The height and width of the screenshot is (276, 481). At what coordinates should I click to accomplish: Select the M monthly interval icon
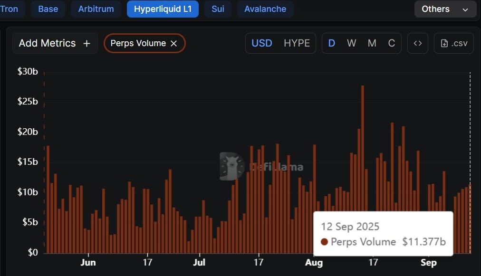(372, 43)
